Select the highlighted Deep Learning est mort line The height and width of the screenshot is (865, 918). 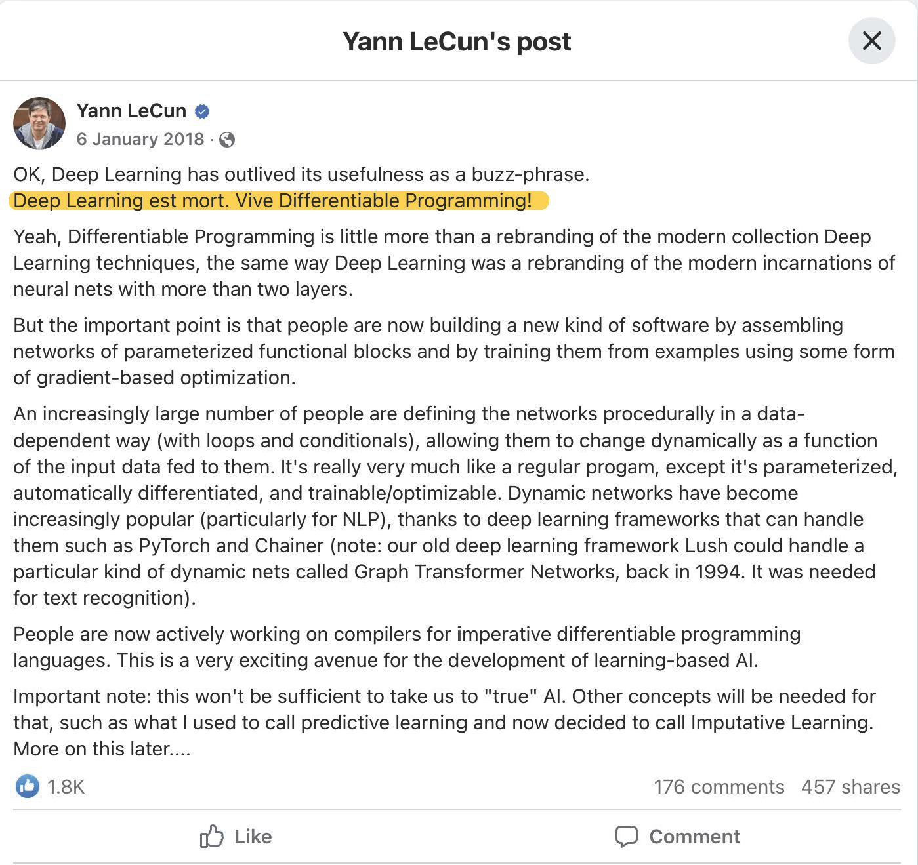click(278, 201)
